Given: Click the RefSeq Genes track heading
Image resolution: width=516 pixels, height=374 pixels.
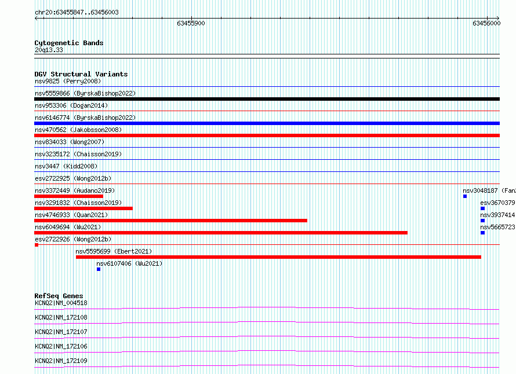Looking at the screenshot, I should pyautogui.click(x=59, y=296).
